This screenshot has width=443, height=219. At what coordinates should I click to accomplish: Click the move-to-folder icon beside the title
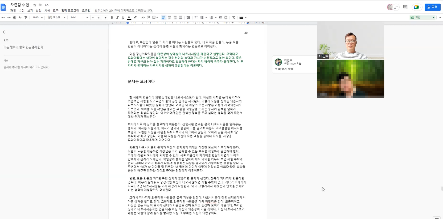pos(40,5)
